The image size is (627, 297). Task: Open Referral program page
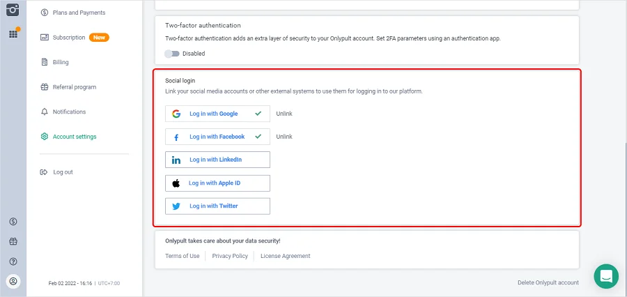74,87
